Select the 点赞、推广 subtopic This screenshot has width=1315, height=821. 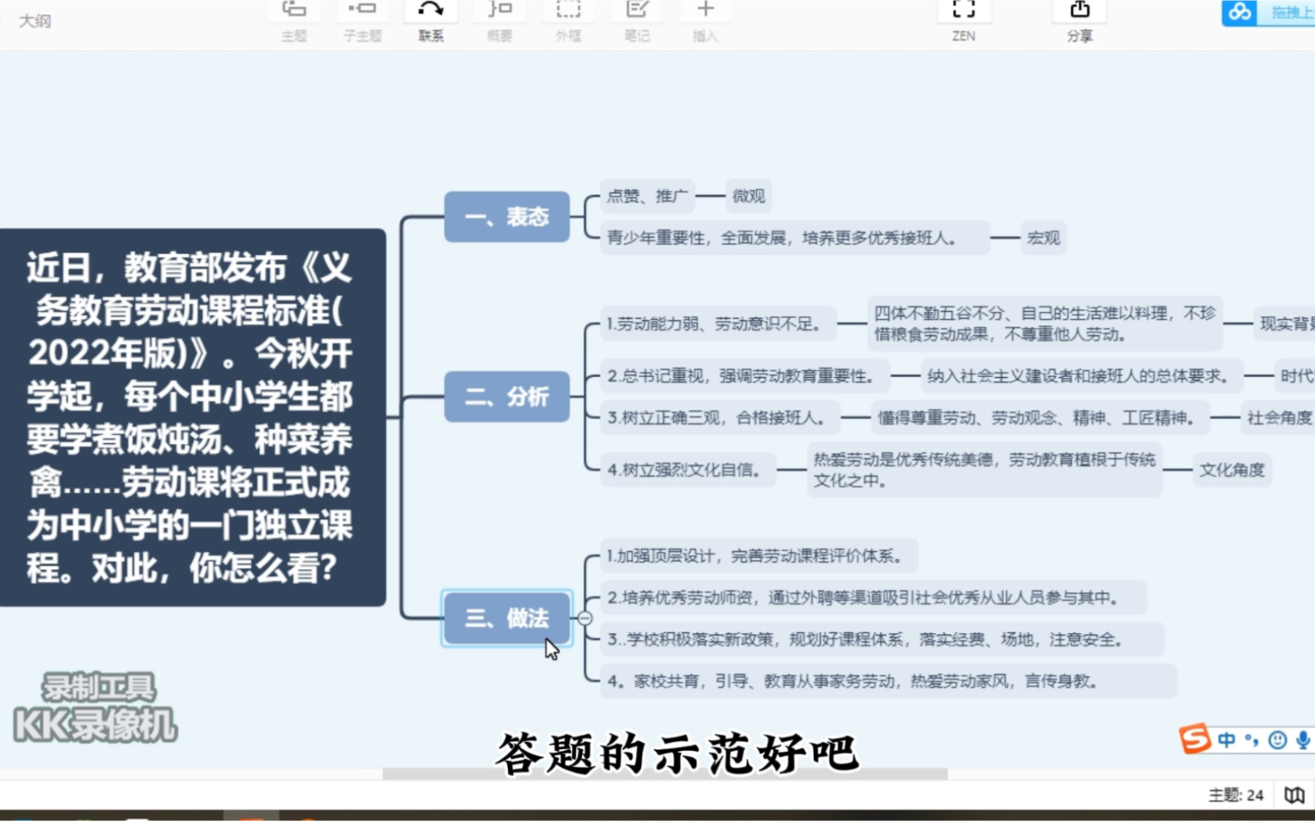(647, 196)
